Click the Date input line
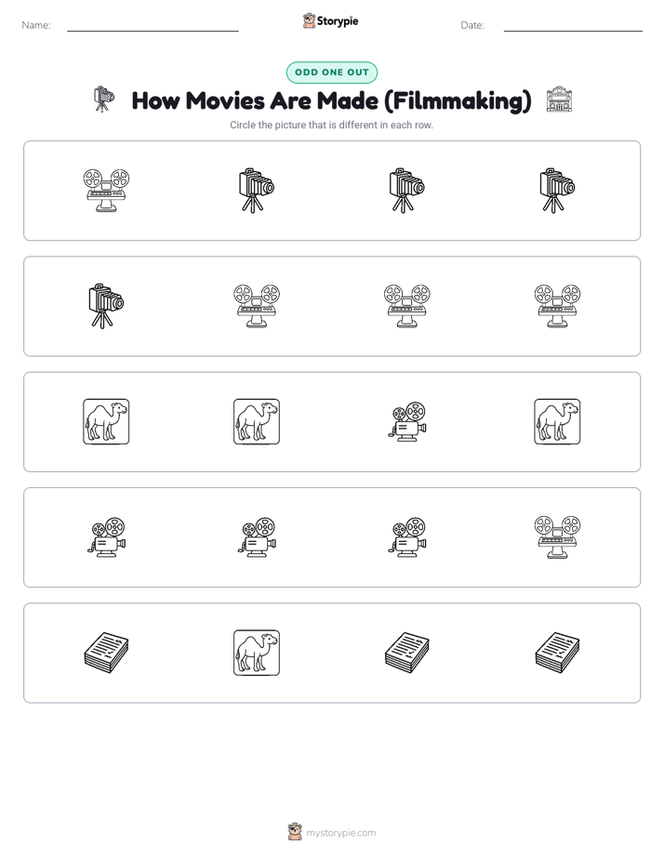Screen dimensions: 664x859 tap(573, 26)
